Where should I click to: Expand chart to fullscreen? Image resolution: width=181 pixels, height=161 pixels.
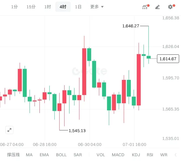9,130
